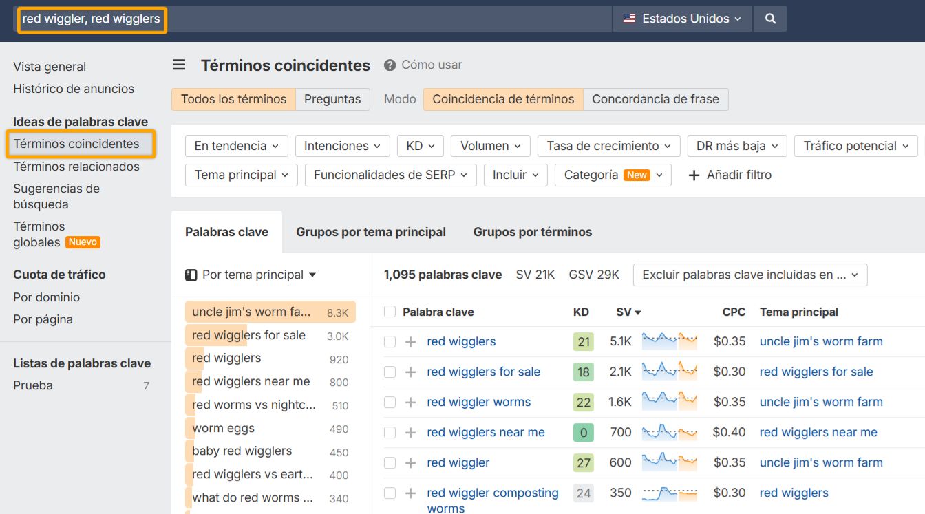
Task: Open the KD filter dropdown
Action: (x=420, y=146)
